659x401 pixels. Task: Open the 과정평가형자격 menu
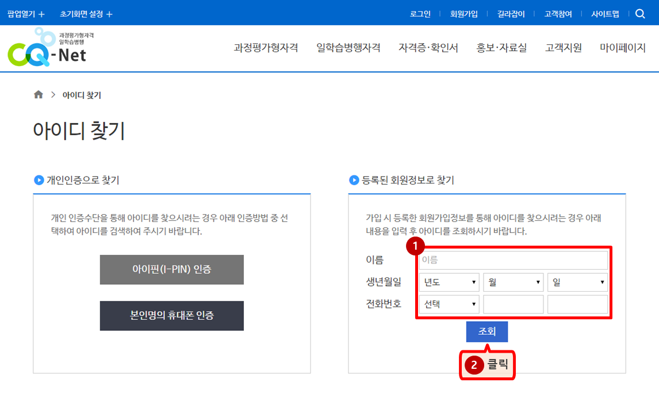tap(266, 48)
